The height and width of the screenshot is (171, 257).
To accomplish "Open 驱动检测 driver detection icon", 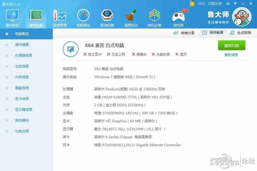I will (x=107, y=18).
